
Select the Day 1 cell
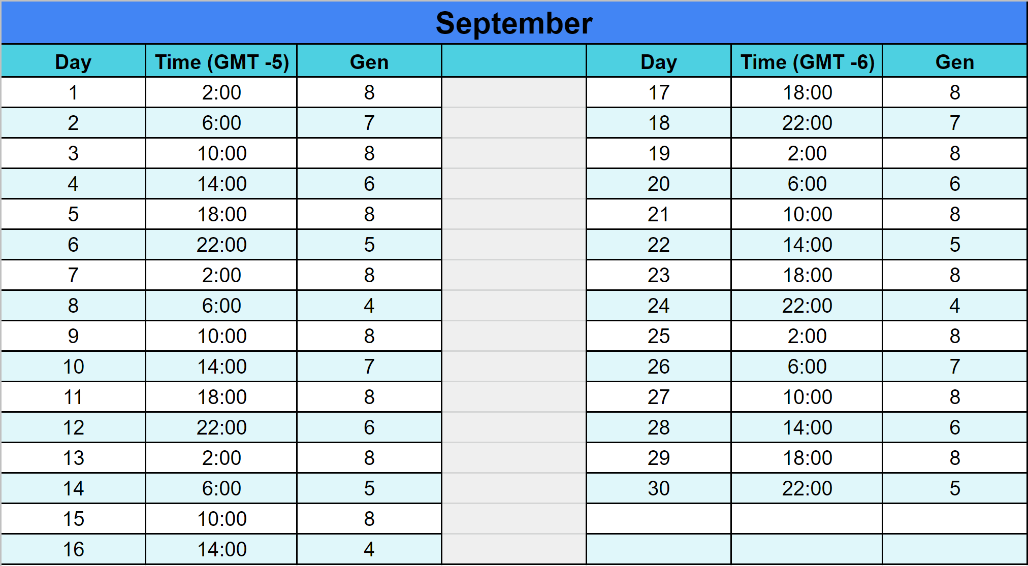coord(73,92)
